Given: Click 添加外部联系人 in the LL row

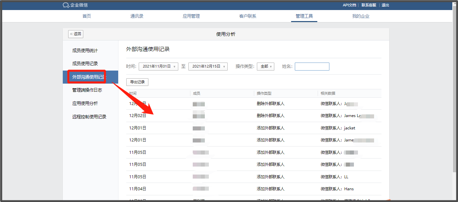Looking at the screenshot, I should [x=271, y=177].
